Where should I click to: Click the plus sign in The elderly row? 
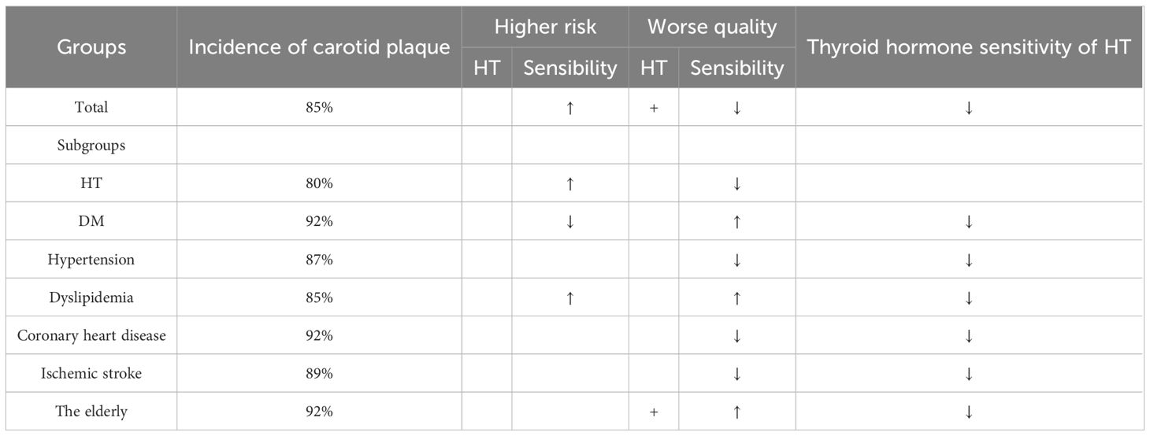(x=653, y=412)
